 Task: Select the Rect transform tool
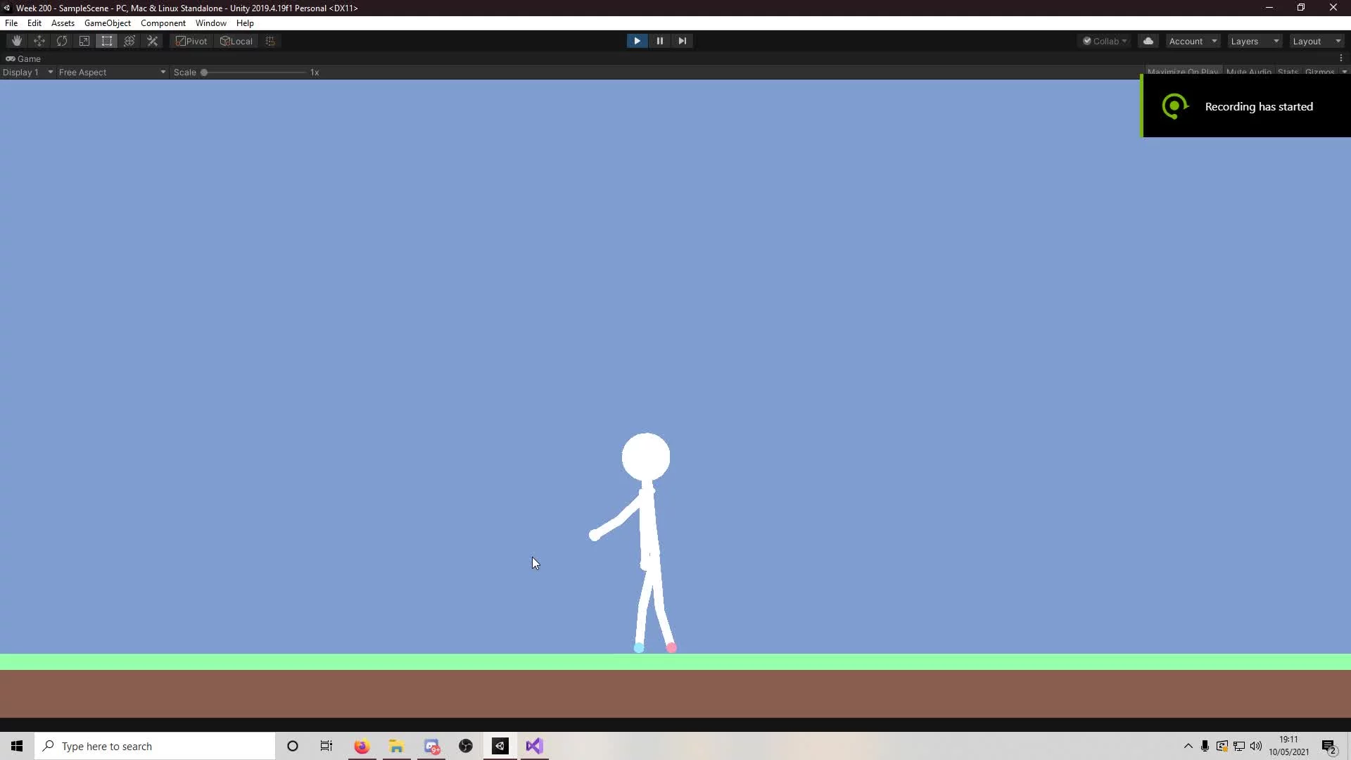click(107, 41)
